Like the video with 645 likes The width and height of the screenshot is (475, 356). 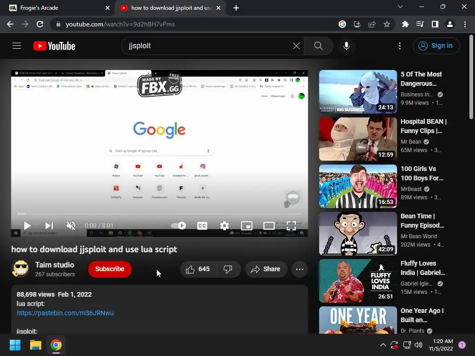click(198, 269)
